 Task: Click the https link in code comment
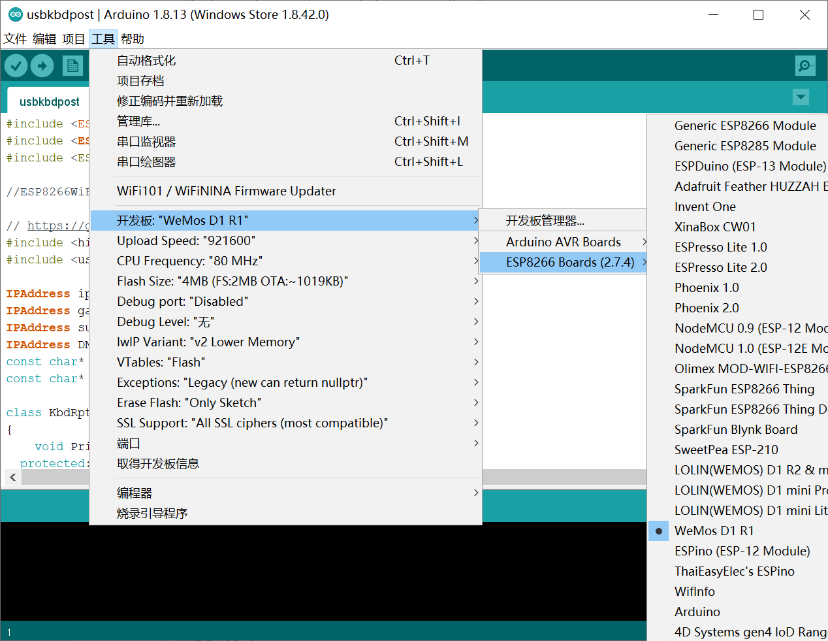click(x=57, y=225)
